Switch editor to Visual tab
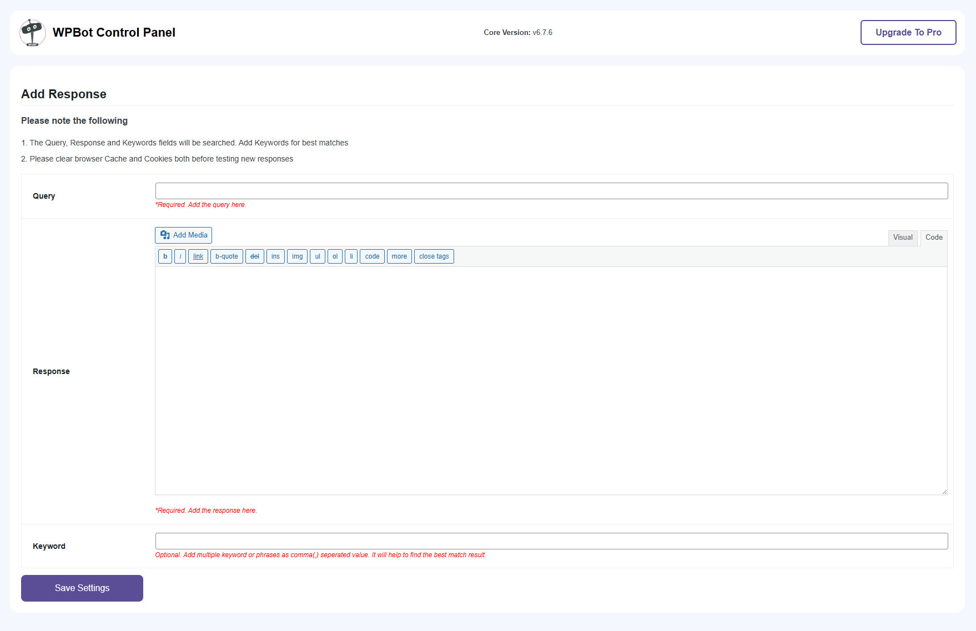This screenshot has width=976, height=631. pyautogui.click(x=902, y=238)
